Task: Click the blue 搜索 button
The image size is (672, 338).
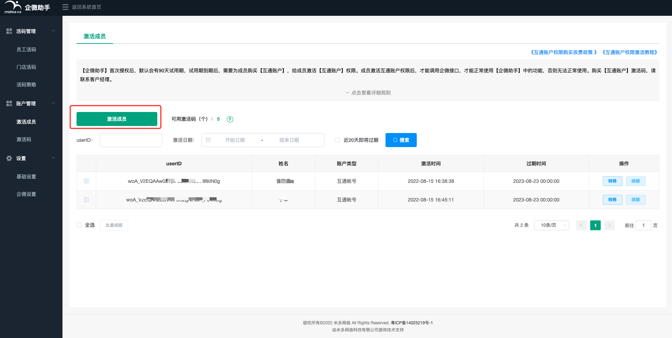Action: tap(401, 140)
